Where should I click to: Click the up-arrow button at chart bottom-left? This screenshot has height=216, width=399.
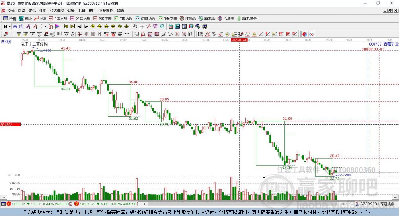pos(4,197)
